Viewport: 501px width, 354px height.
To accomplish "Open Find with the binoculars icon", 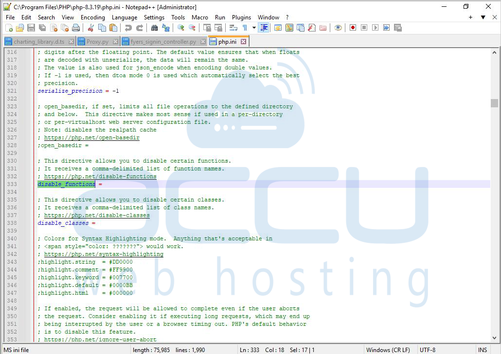I will point(154,28).
